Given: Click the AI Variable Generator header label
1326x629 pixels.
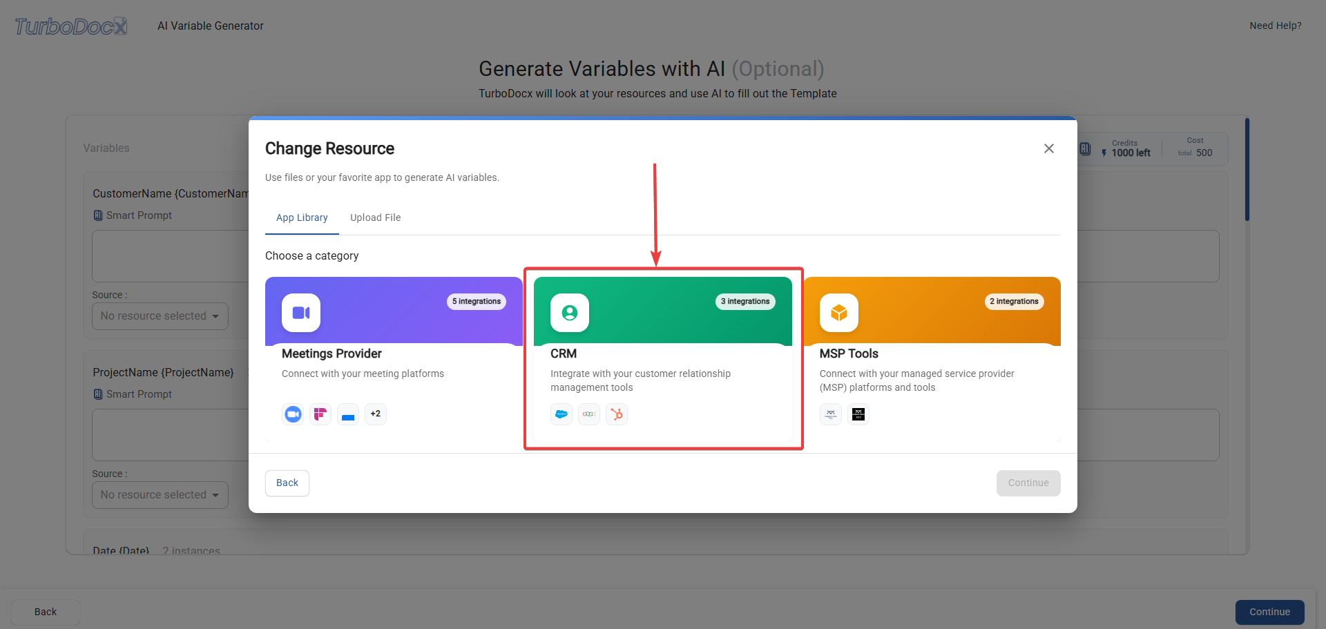Looking at the screenshot, I should [x=211, y=26].
